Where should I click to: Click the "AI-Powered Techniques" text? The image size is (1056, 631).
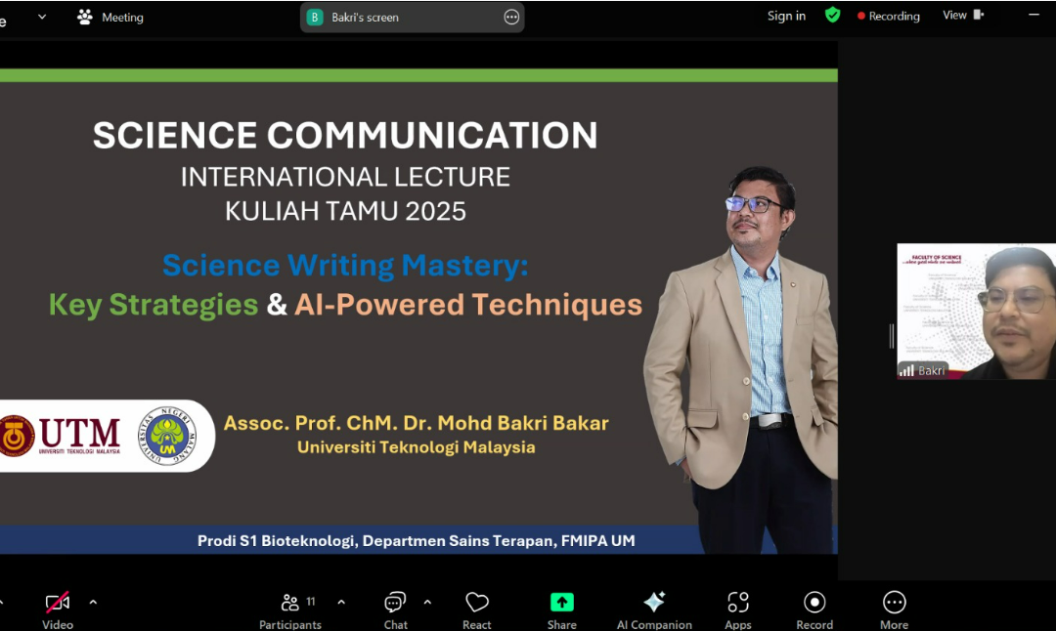coord(468,305)
